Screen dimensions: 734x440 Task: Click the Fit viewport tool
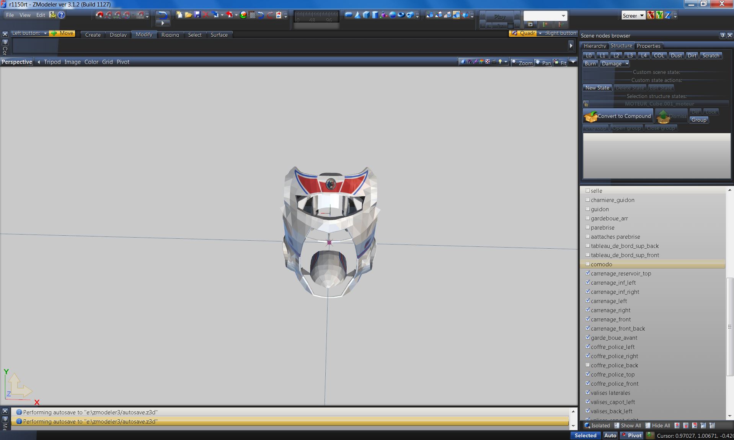[560, 63]
